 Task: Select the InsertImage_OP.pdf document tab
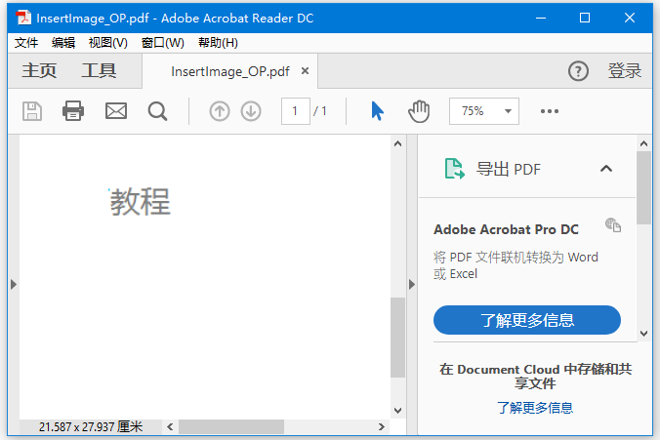229,71
